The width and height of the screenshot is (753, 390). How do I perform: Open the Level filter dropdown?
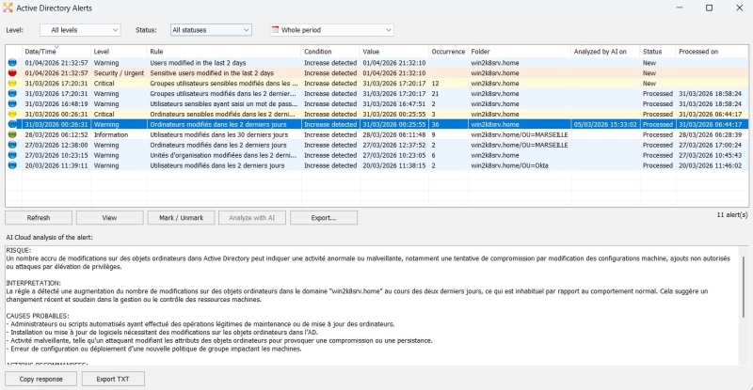click(84, 30)
